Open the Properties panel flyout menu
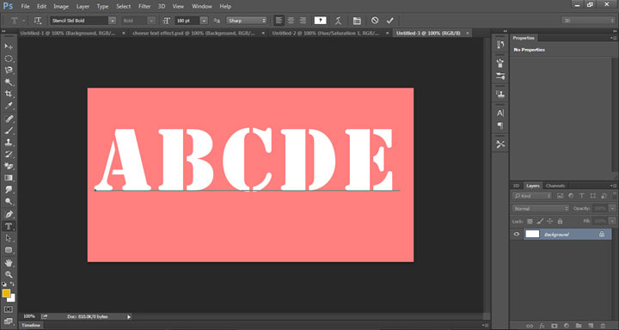The image size is (619, 330). pyautogui.click(x=613, y=38)
